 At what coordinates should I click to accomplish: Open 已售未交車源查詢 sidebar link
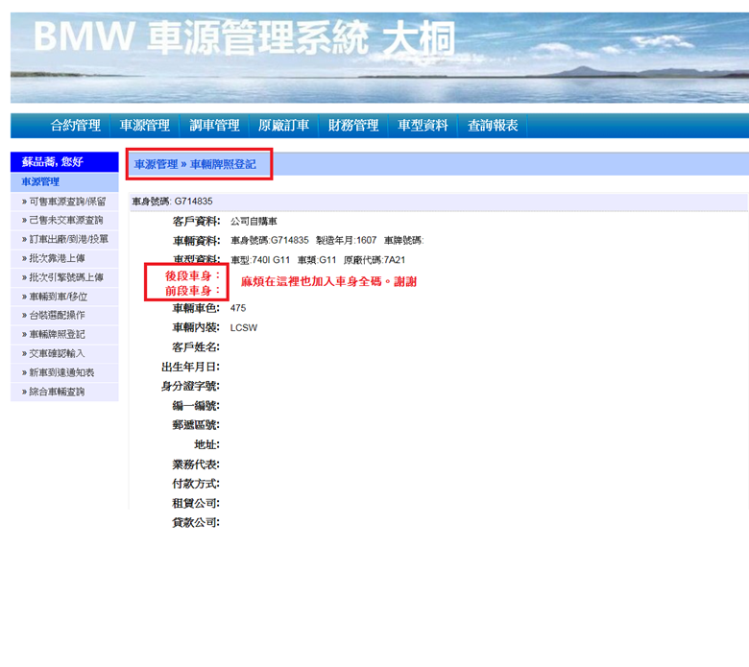(64, 220)
